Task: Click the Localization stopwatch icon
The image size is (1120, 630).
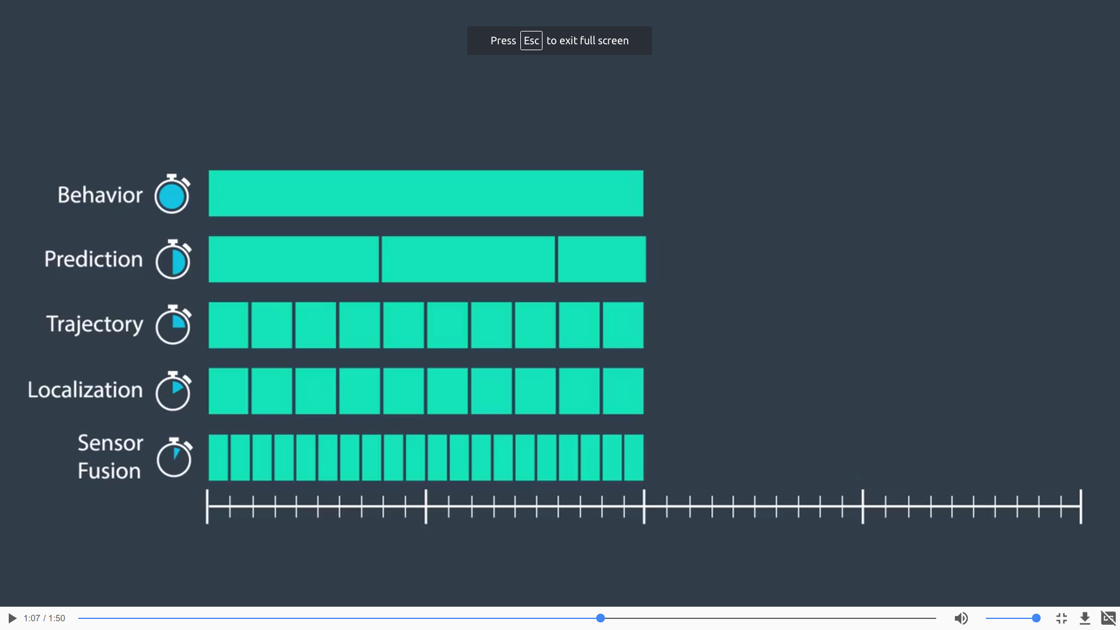Action: tap(173, 391)
